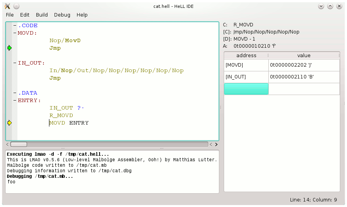The height and width of the screenshot is (207, 347).
Task: Click the green arrow breakpoint marker at Jmp line
Action: pyautogui.click(x=9, y=48)
